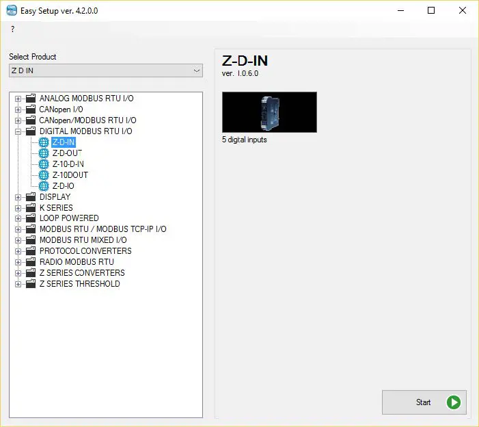479x427 pixels.
Task: Expand the Z SERIES CONVERTERS node
Action: pos(18,274)
